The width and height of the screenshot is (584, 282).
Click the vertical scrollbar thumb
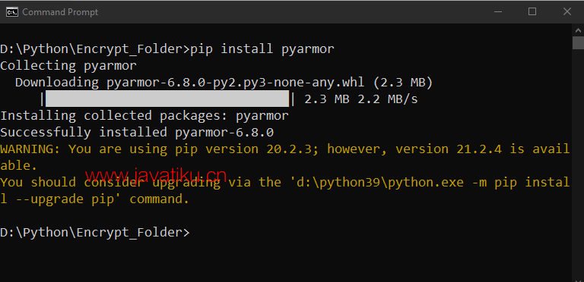pos(578,42)
